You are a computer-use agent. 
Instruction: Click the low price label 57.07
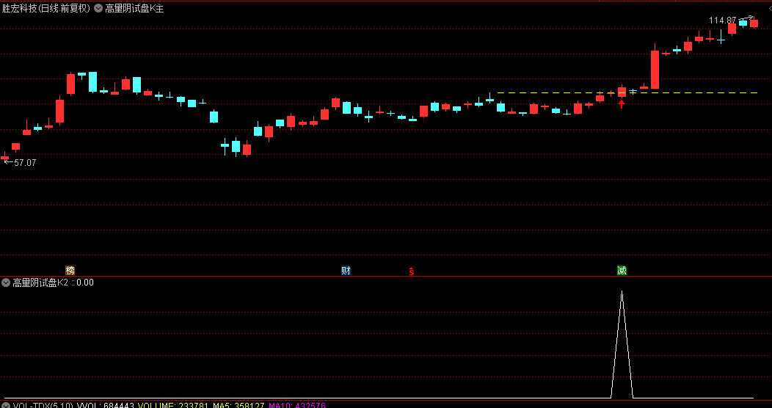[25, 162]
